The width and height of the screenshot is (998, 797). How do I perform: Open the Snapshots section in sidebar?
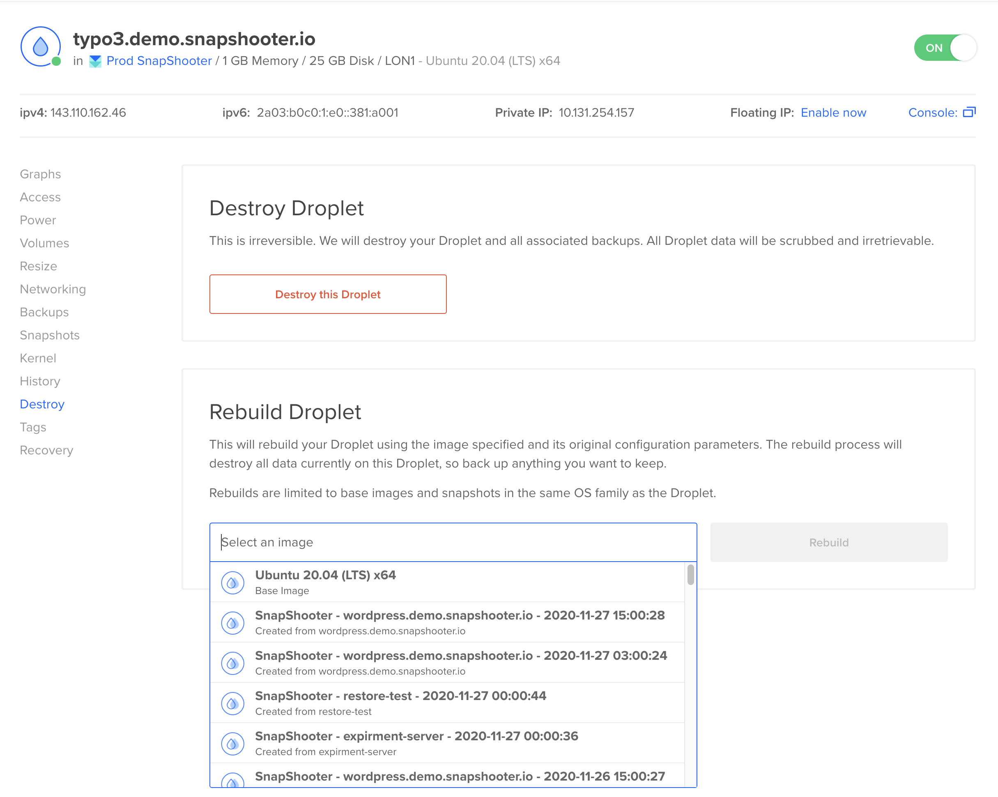pyautogui.click(x=50, y=335)
